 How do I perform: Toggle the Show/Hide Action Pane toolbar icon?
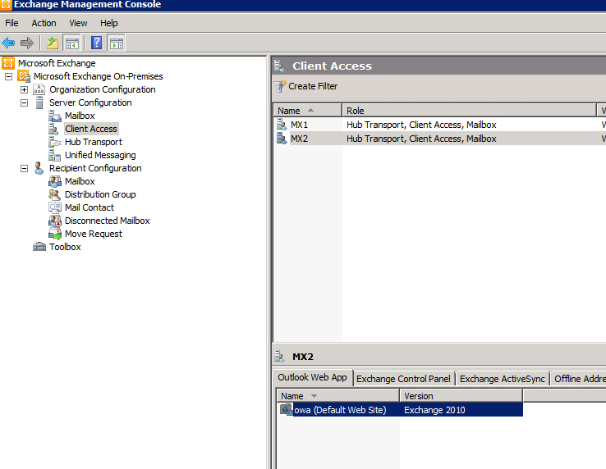(117, 43)
